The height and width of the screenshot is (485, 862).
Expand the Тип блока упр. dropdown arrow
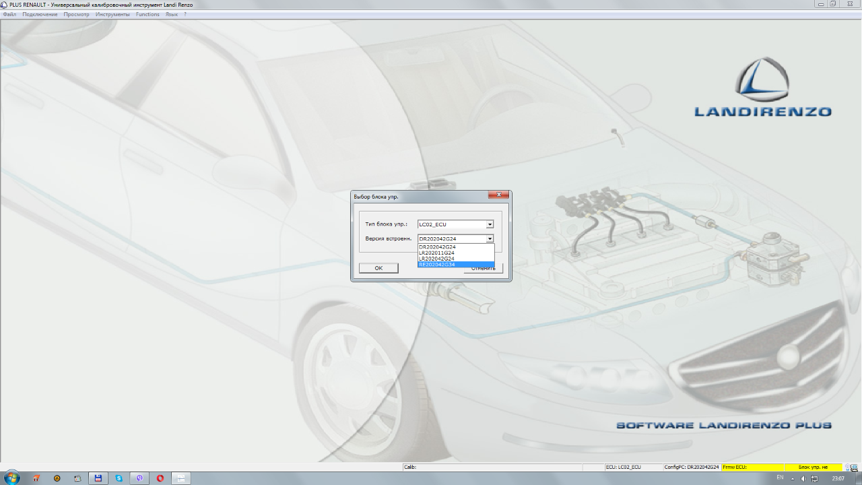(490, 224)
